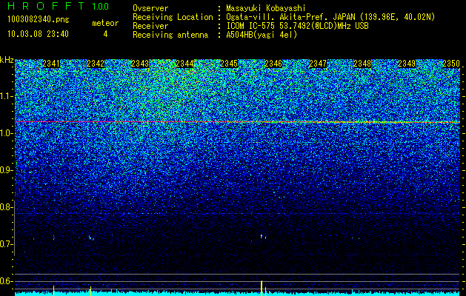Screen dimensions: 466x296
Task: Click the 2349 time marker
Action: pos(407,64)
